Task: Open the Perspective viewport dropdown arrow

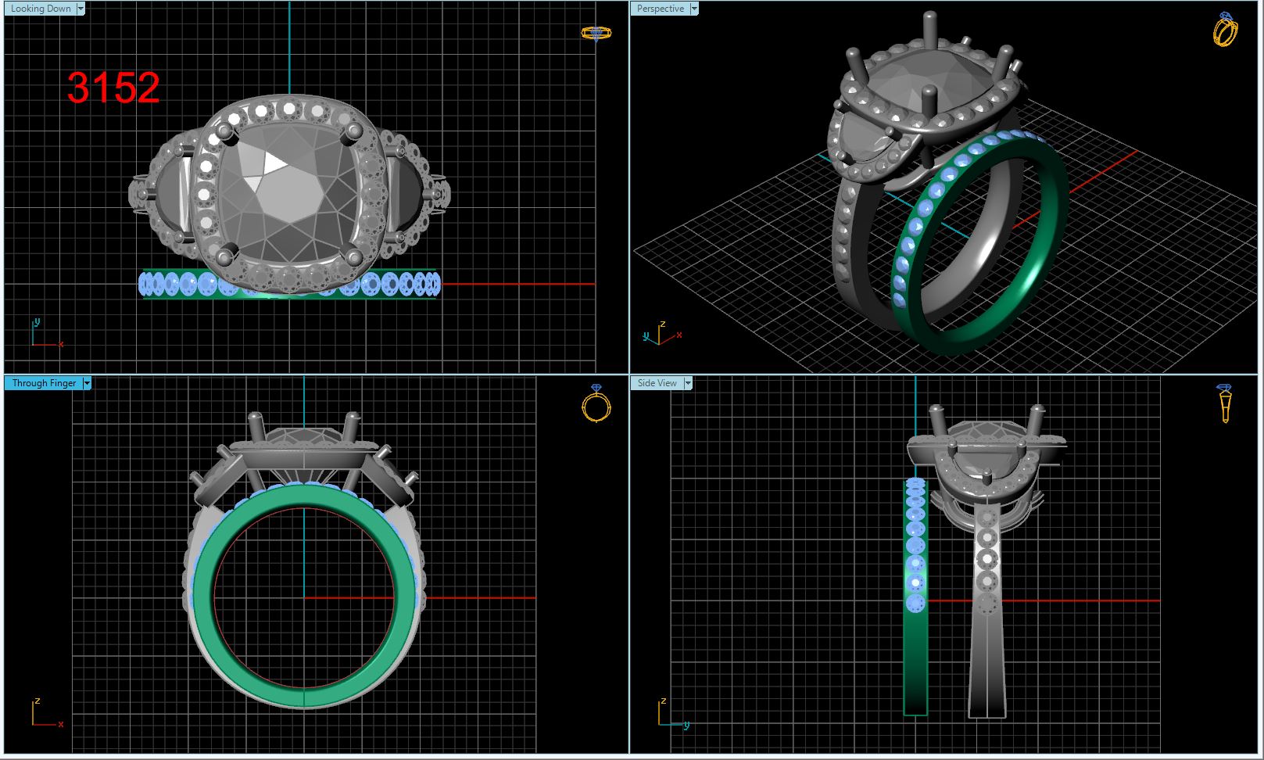Action: click(694, 9)
